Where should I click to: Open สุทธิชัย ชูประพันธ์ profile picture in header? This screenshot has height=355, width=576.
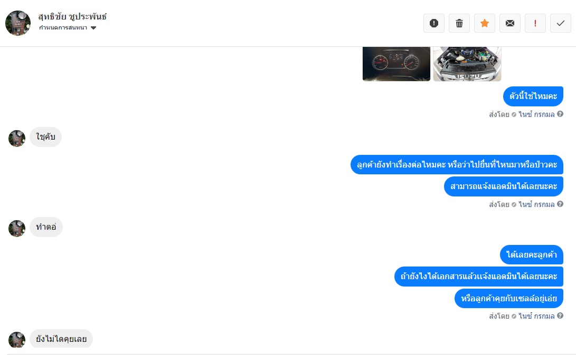click(x=18, y=23)
